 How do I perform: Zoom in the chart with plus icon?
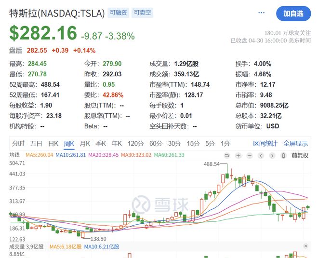point(238,156)
